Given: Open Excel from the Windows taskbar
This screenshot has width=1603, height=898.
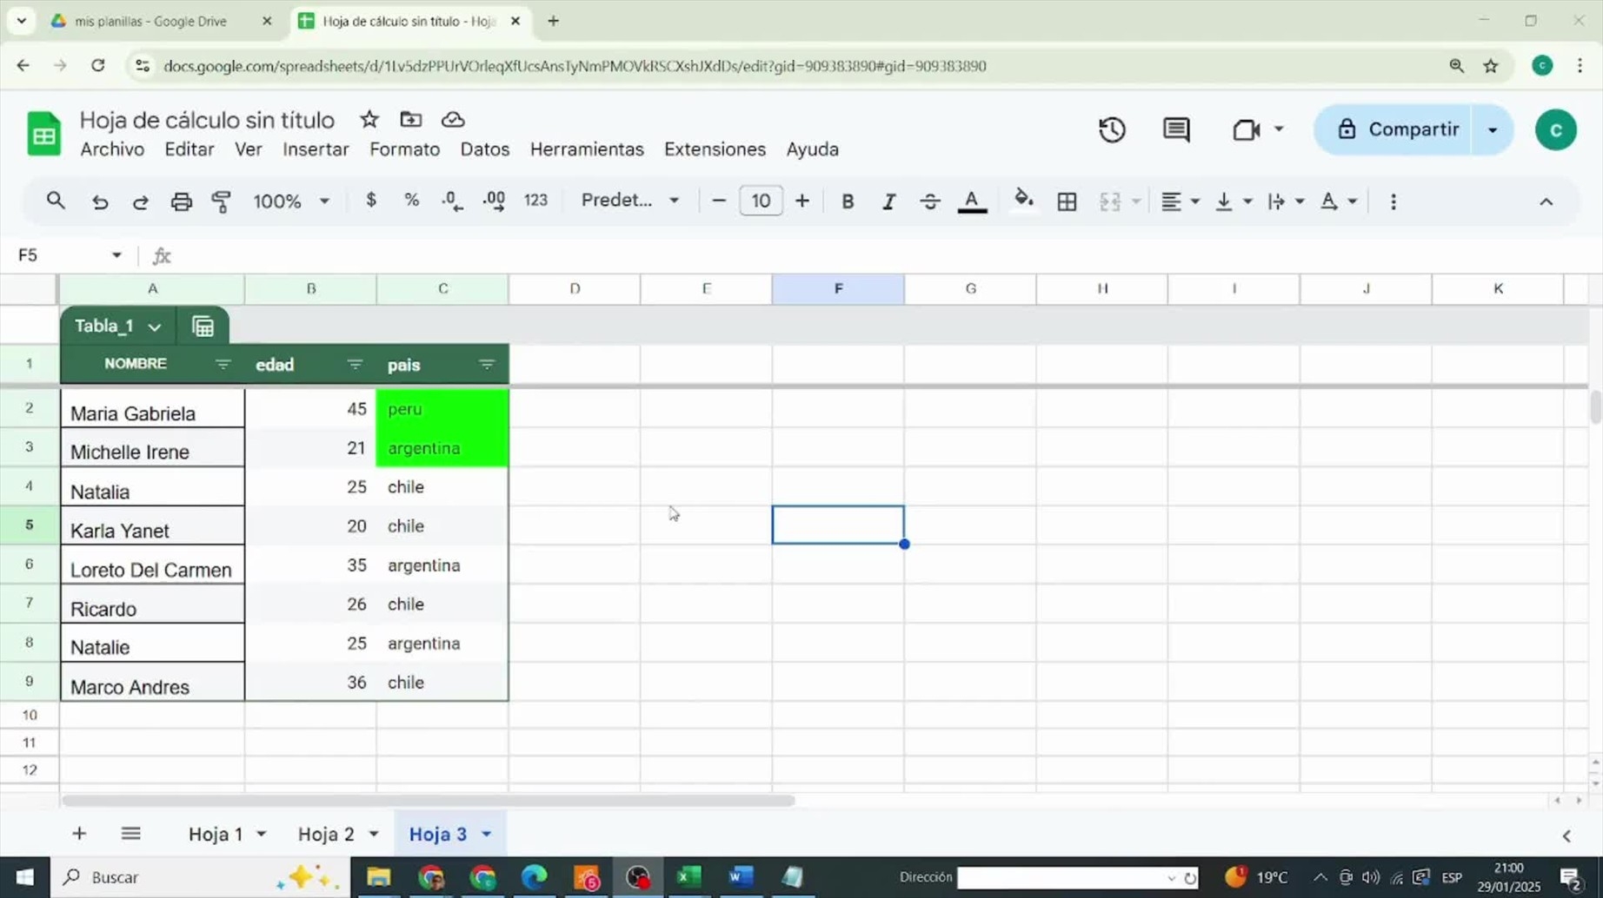Looking at the screenshot, I should tap(688, 877).
